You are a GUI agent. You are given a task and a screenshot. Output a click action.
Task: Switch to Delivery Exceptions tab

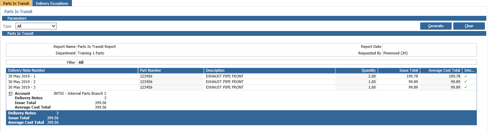coord(52,3)
